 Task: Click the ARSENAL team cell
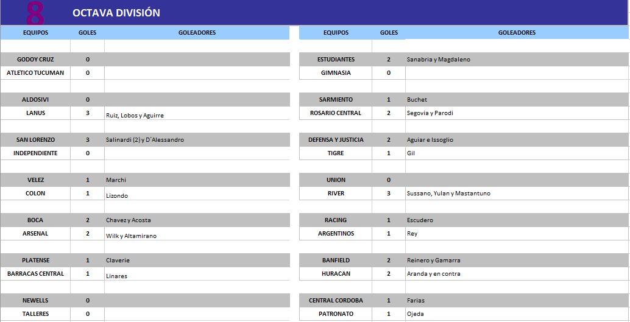[35, 233]
